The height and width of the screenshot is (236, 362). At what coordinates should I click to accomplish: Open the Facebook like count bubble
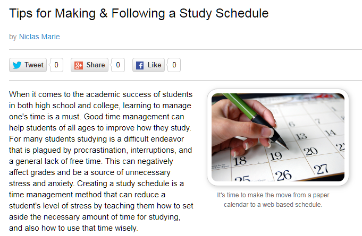174,65
